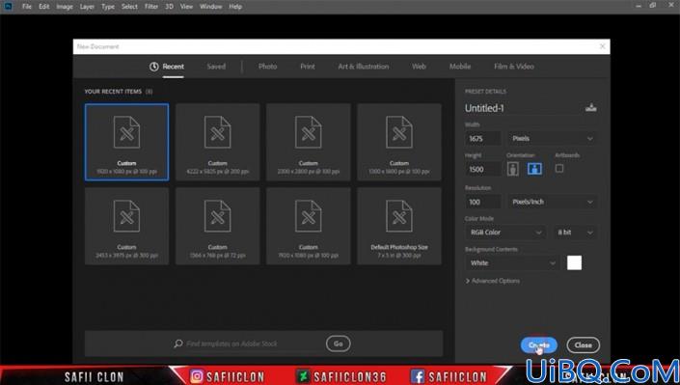Click the Create button
This screenshot has height=385, width=680.
click(x=538, y=345)
